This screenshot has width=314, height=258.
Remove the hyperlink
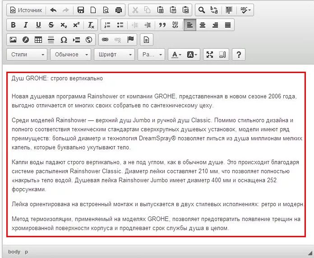tap(118, 40)
